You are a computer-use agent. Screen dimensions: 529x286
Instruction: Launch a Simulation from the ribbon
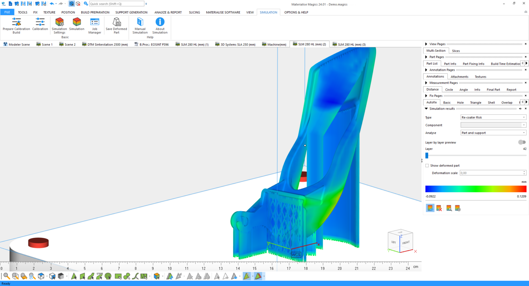tap(76, 25)
